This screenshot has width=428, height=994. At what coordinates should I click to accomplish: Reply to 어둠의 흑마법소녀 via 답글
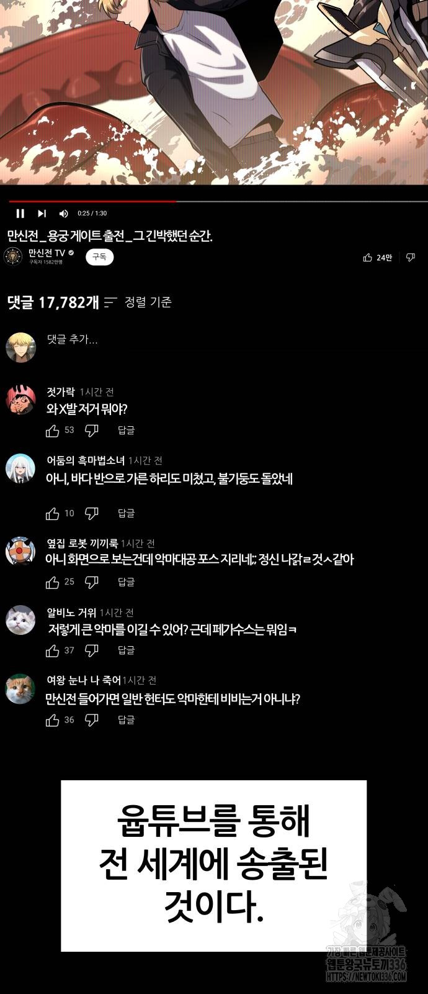[x=126, y=513]
